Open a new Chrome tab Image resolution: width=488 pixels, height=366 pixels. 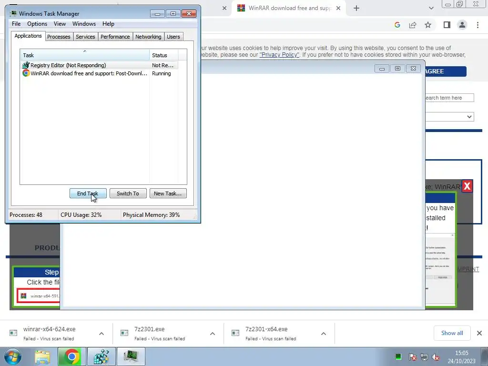[356, 8]
